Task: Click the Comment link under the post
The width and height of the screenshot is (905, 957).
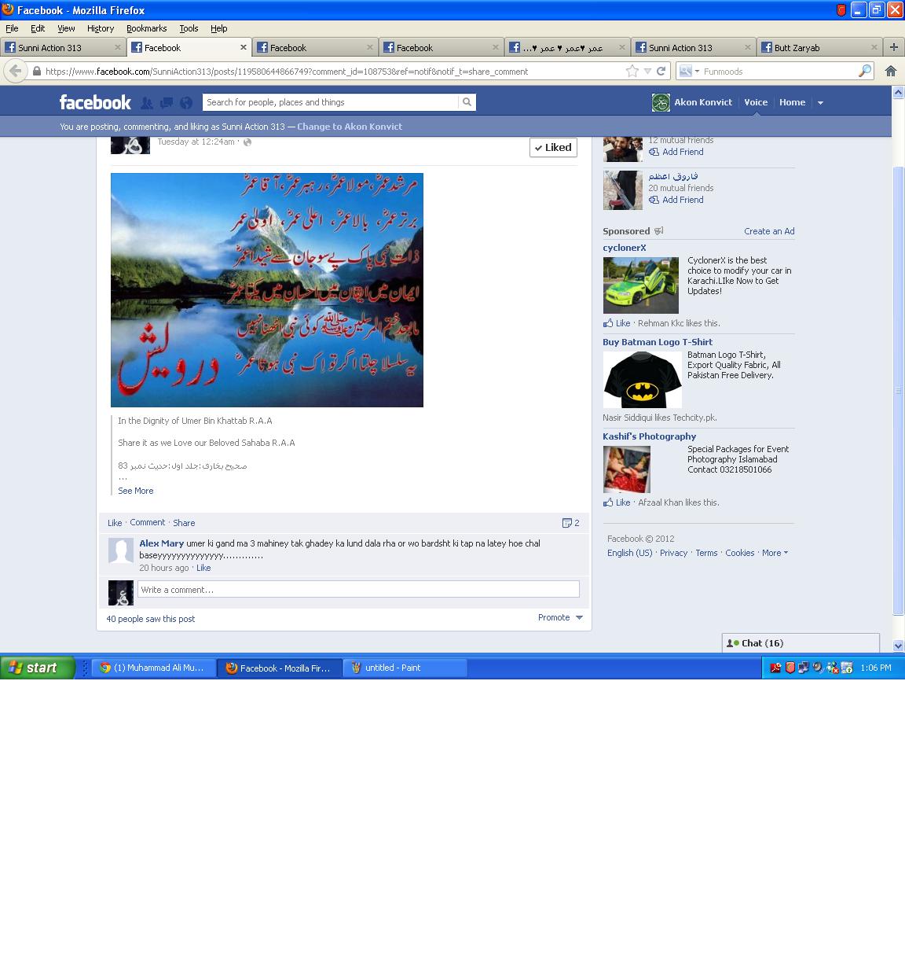Action: pos(147,522)
